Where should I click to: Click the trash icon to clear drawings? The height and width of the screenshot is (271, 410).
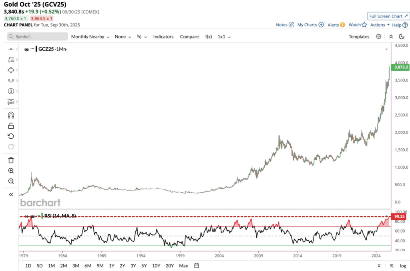(x=10, y=160)
